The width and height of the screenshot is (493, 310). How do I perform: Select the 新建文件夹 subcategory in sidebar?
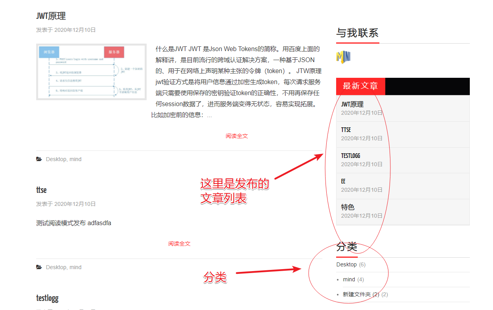click(357, 294)
